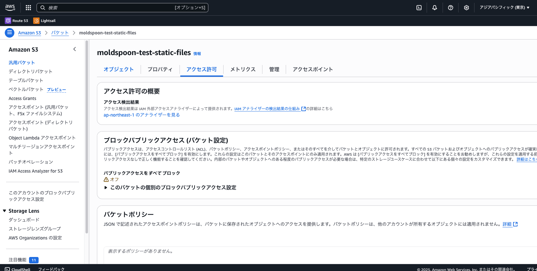537x271 pixels.
Task: Open the help question mark menu
Action: point(451,8)
